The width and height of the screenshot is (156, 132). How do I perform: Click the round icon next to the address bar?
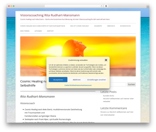coord(106,6)
